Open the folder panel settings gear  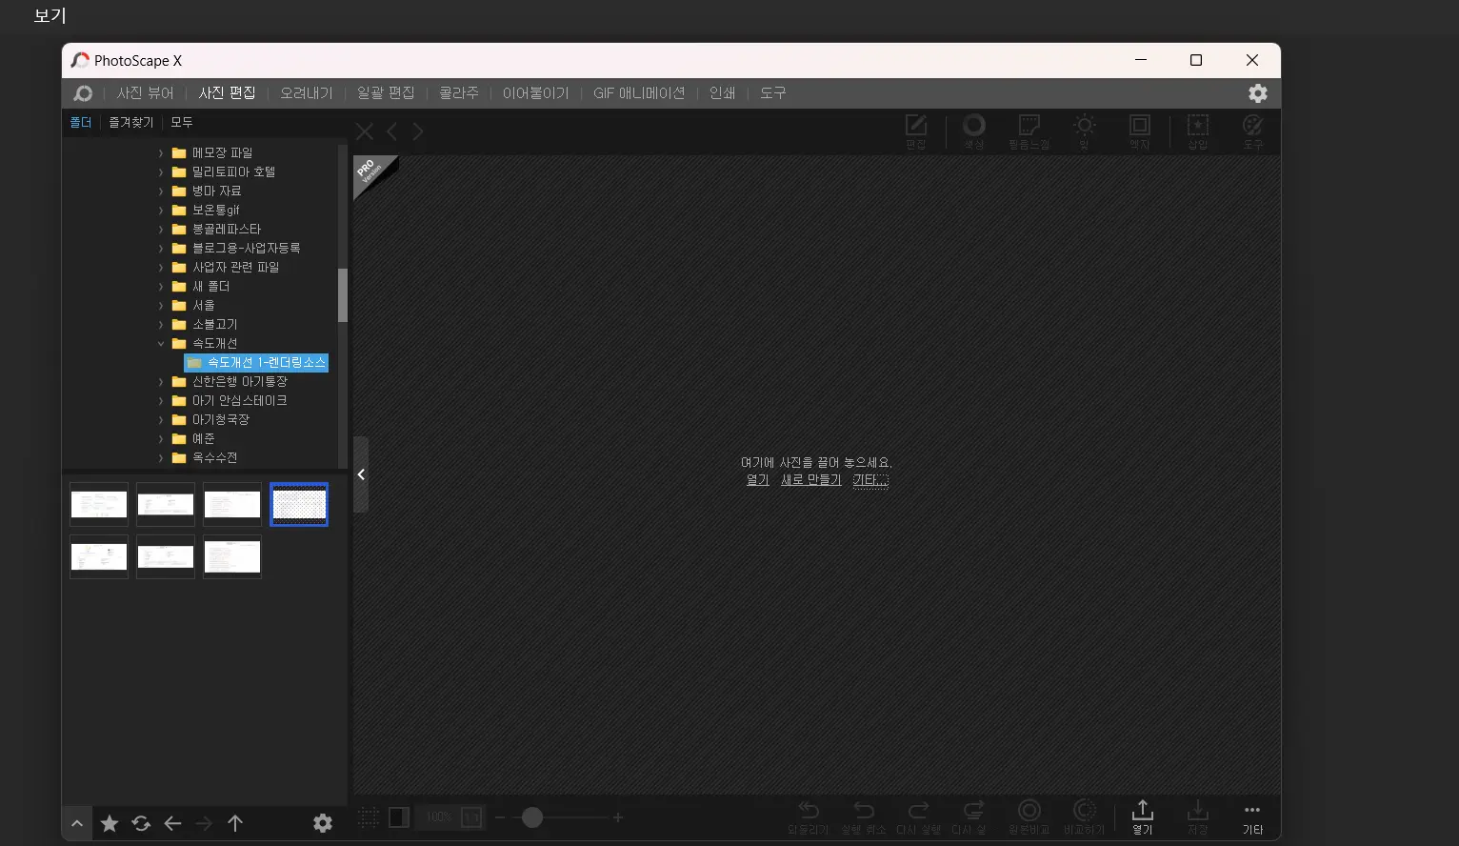coord(323,823)
